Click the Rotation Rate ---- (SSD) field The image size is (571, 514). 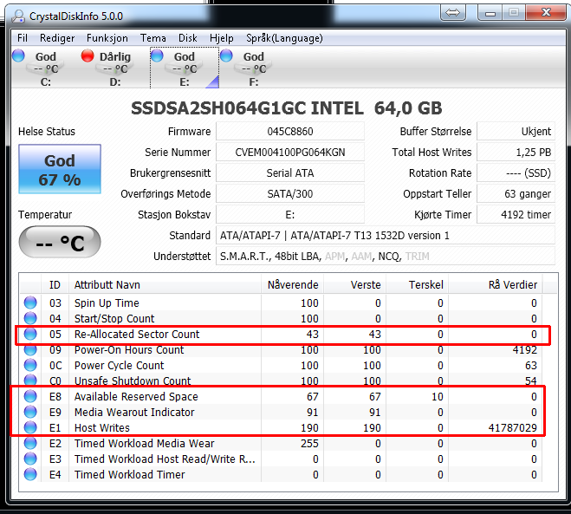pyautogui.click(x=516, y=172)
